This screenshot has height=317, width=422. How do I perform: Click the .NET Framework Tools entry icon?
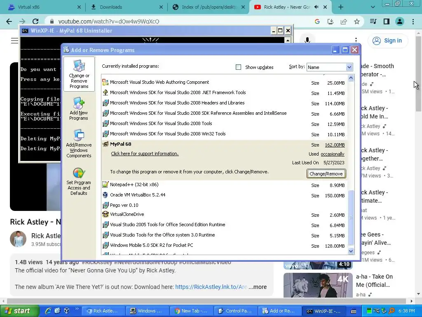pos(105,92)
